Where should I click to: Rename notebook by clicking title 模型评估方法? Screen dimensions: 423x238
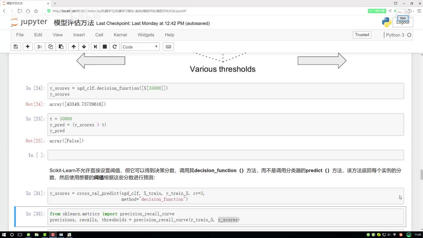coord(74,23)
